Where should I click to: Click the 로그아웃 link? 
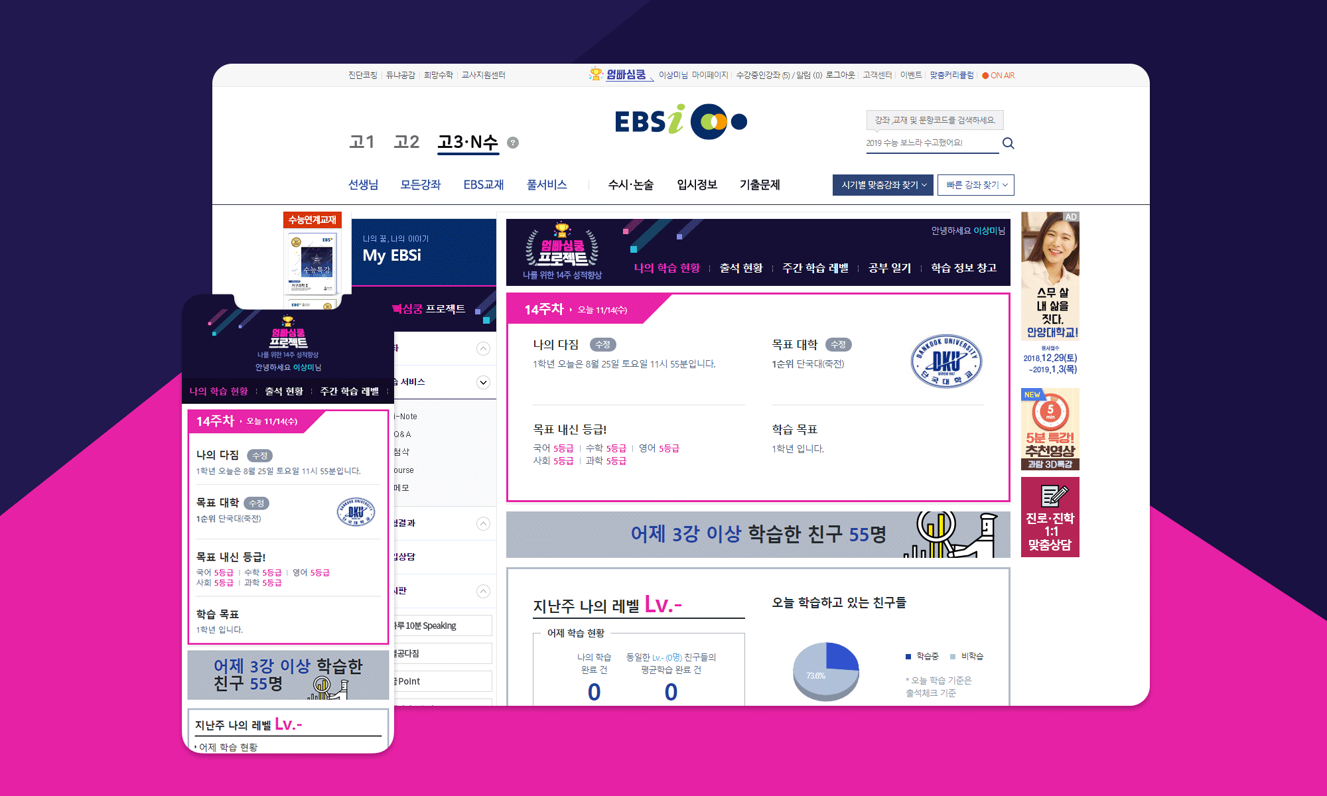tap(840, 76)
